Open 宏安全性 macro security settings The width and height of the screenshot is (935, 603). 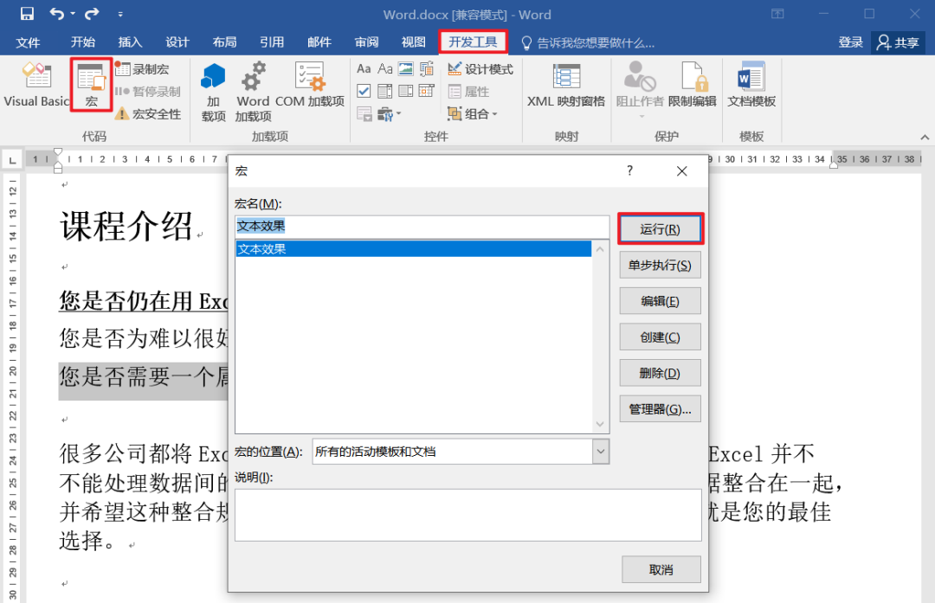(x=148, y=114)
